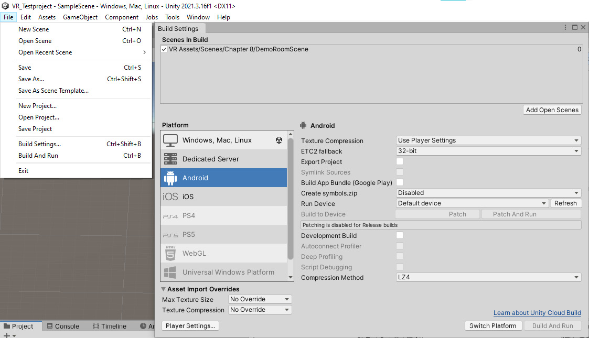The height and width of the screenshot is (338, 589).
Task: Click the platform list scrollbar thumb
Action: point(291,199)
